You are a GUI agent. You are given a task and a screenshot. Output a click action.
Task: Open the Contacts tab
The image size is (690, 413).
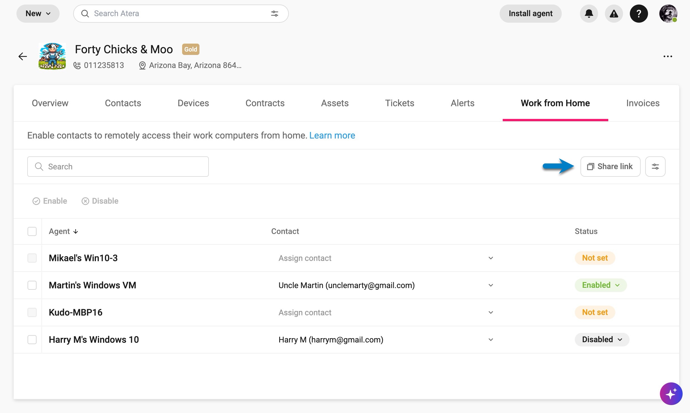(123, 103)
